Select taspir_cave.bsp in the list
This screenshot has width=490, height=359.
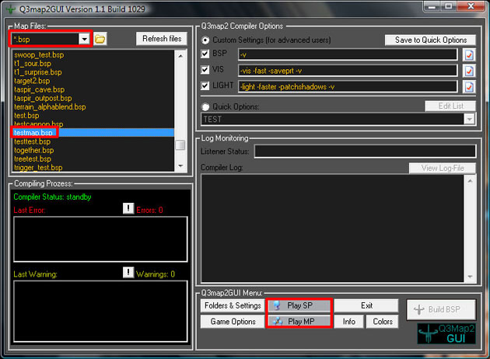click(x=40, y=89)
